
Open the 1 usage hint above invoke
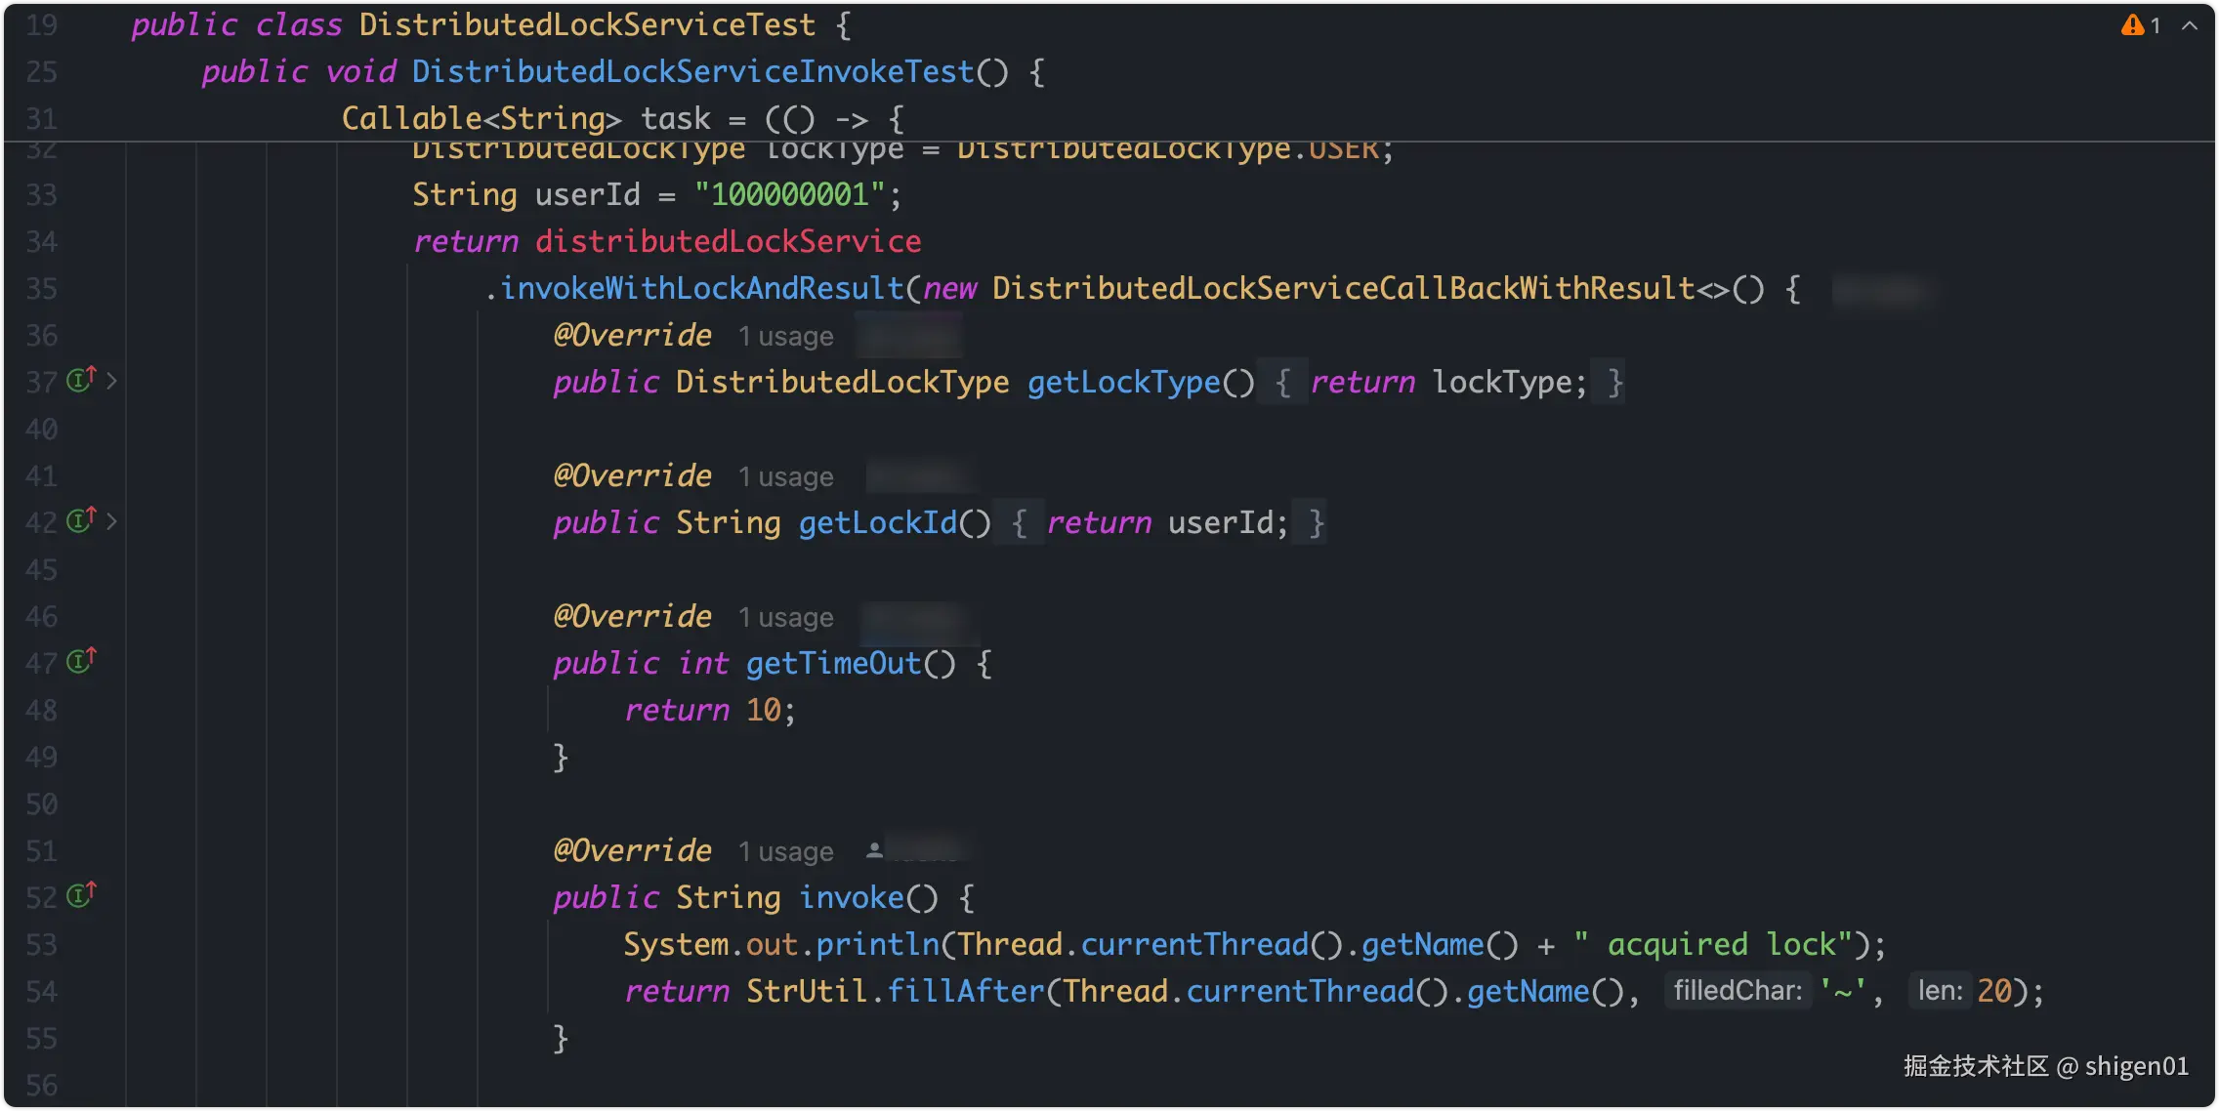(x=785, y=851)
